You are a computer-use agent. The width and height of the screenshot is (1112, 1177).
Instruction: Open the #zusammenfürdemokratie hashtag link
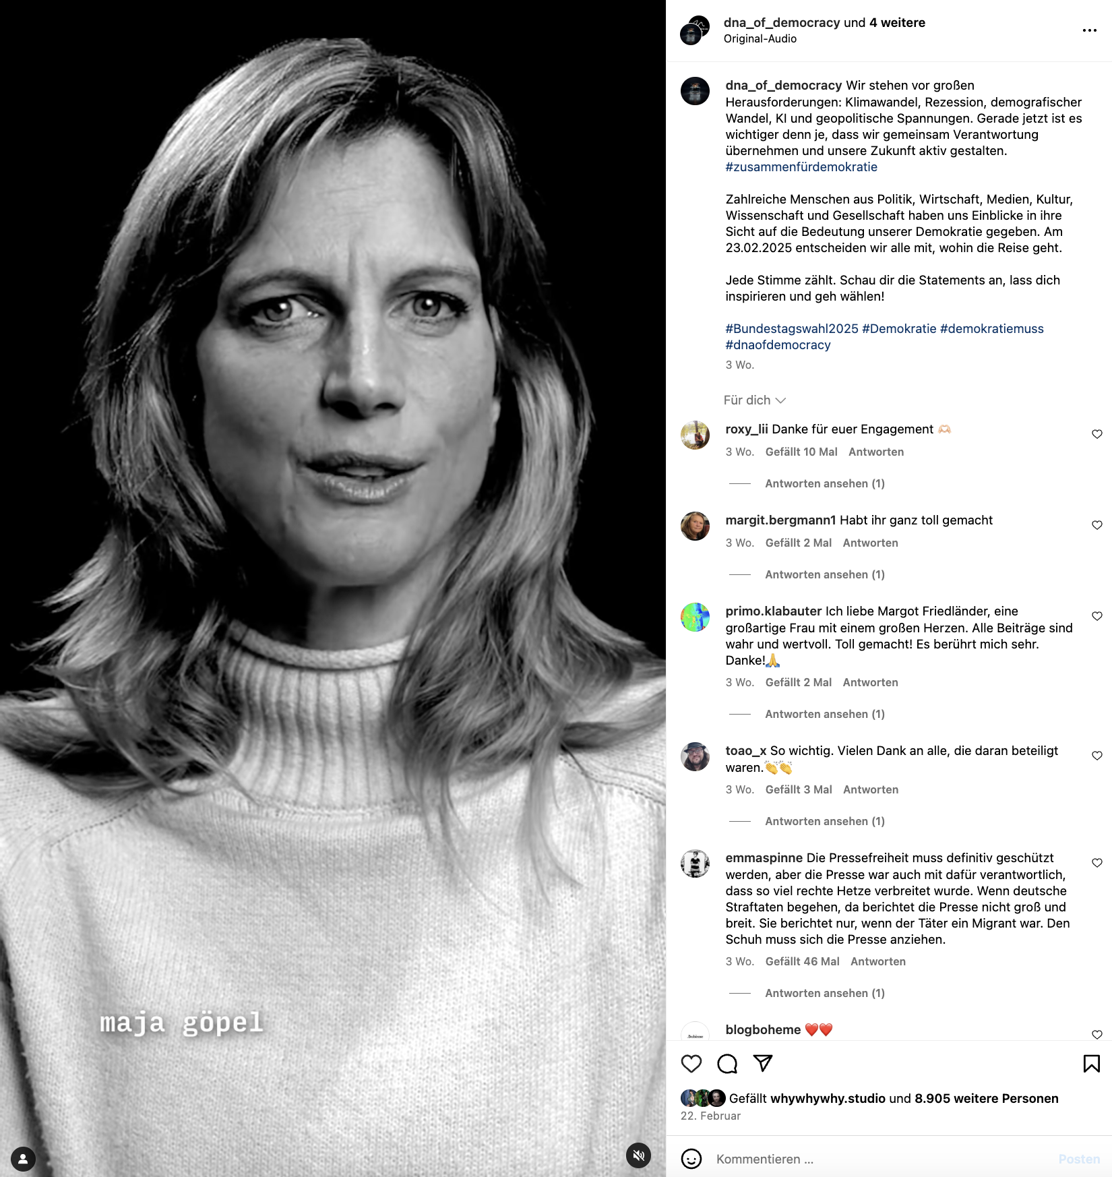pos(801,167)
